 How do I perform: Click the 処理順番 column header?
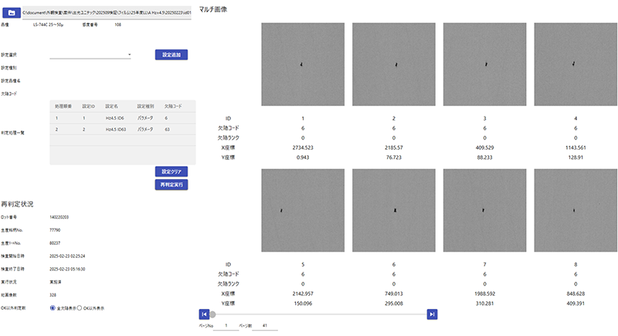coord(63,107)
